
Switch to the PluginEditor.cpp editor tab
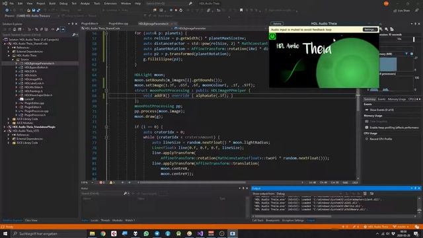[x=118, y=24]
